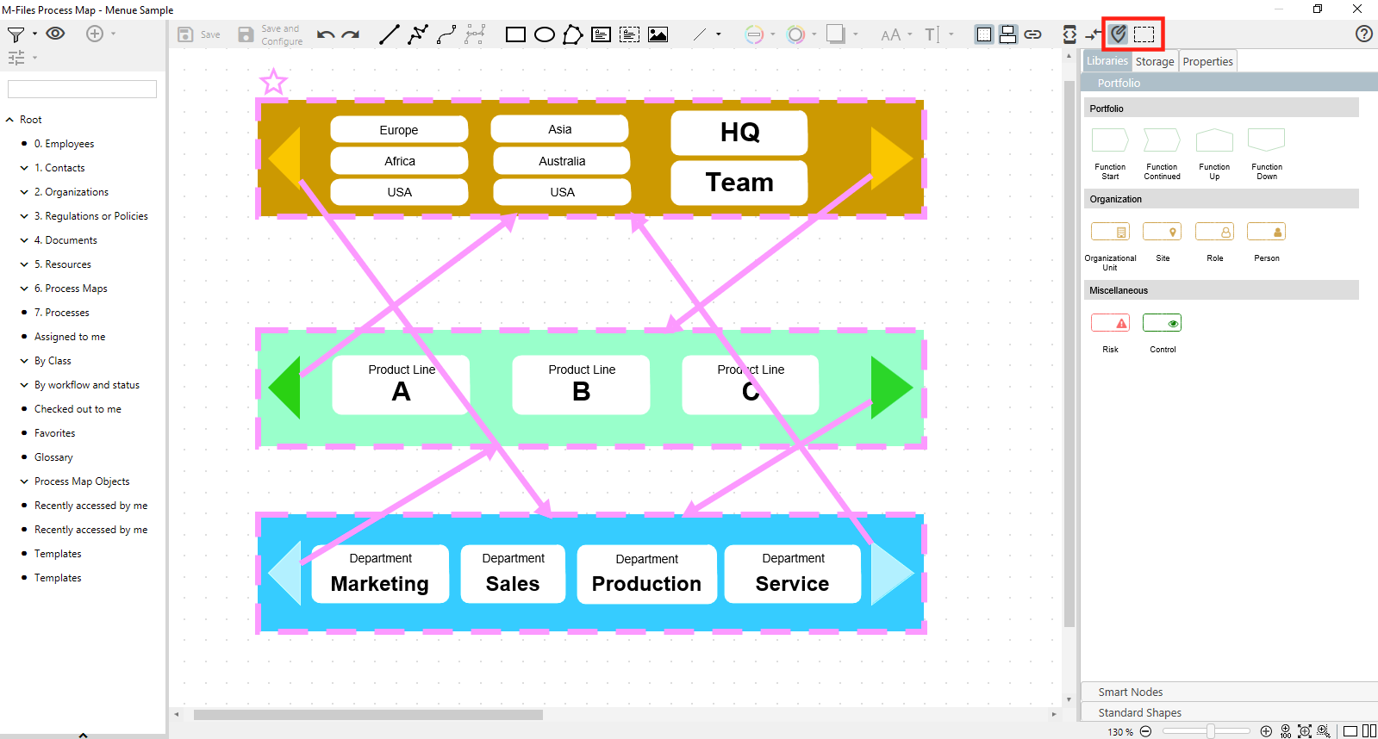Select the rectangle shape tool
The height and width of the screenshot is (739, 1378).
515,34
